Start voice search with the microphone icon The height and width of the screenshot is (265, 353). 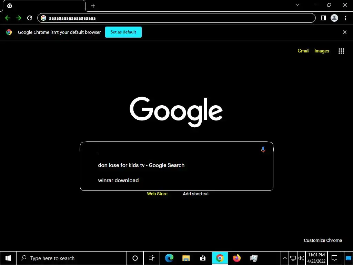(263, 149)
